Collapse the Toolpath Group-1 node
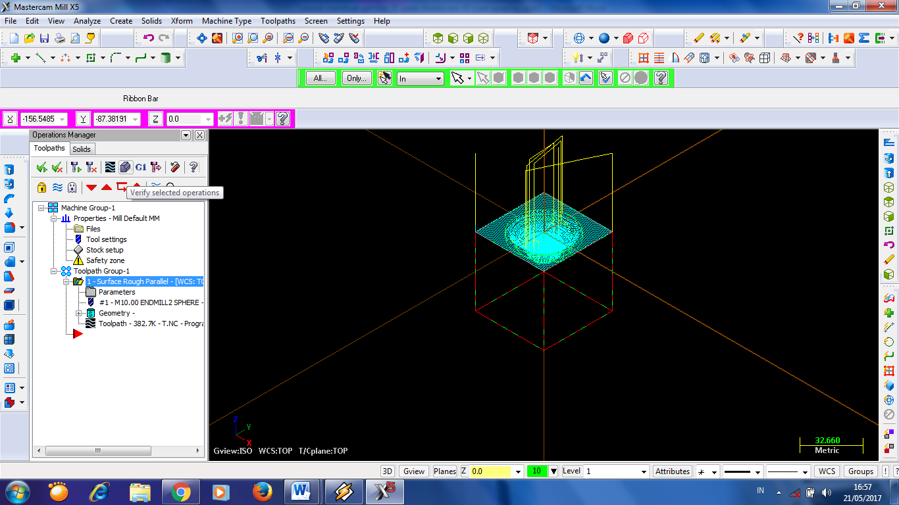The image size is (899, 505). (53, 271)
